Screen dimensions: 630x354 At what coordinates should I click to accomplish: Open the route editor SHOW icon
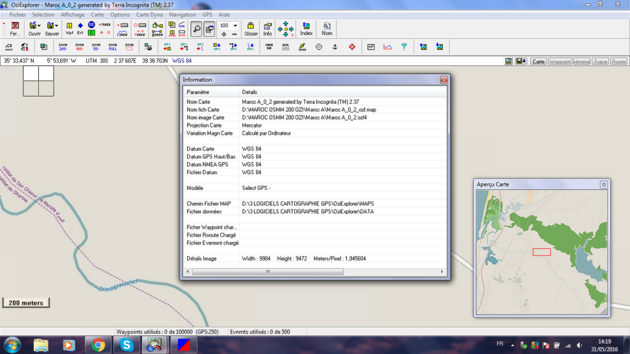[157, 33]
